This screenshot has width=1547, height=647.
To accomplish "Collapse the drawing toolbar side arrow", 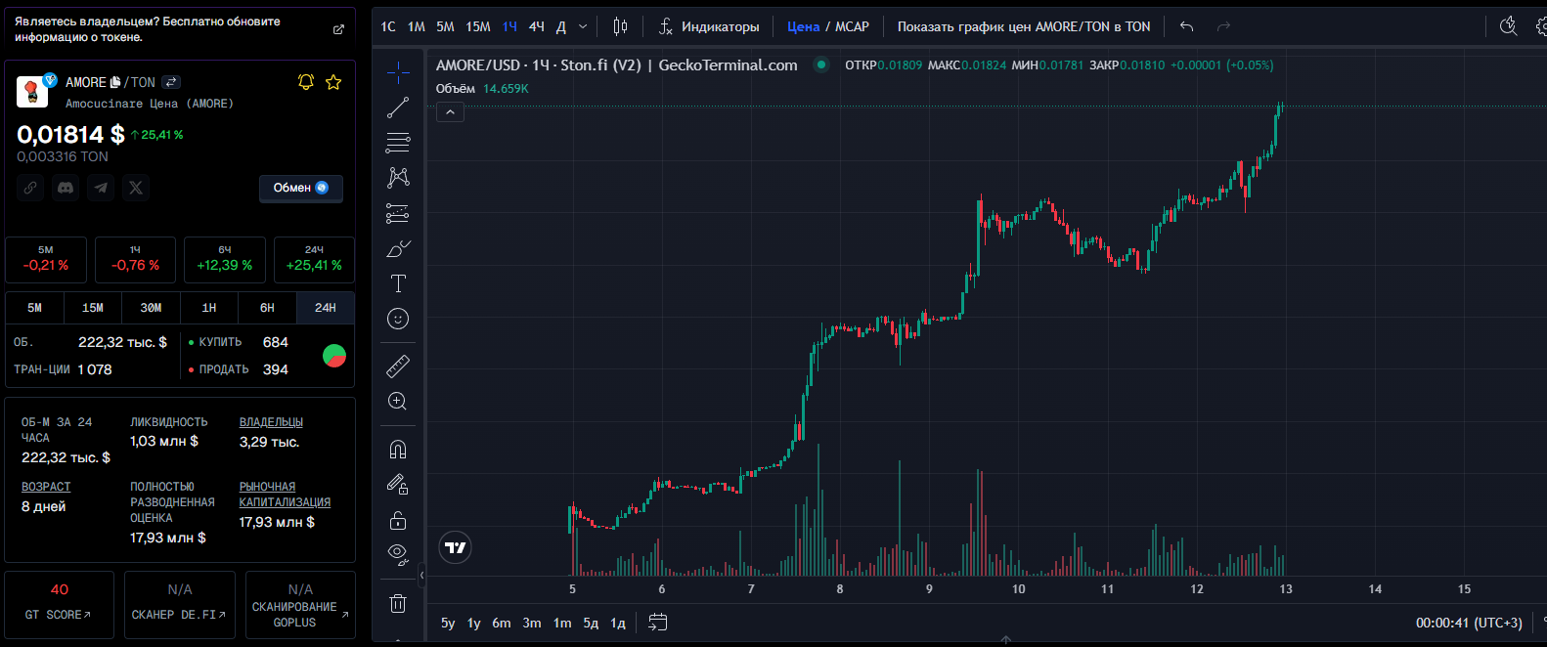I will tap(422, 576).
